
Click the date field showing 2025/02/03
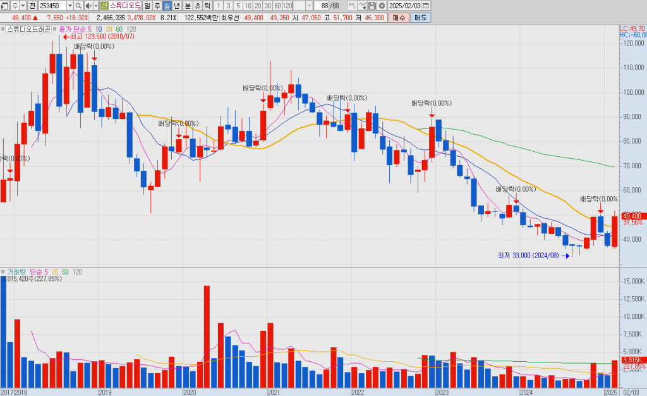coord(404,6)
